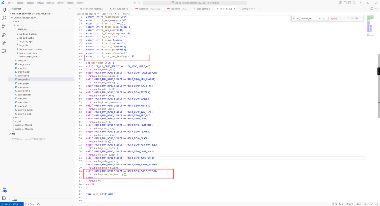
Task: Open notifications bell in status bar
Action: [376, 204]
